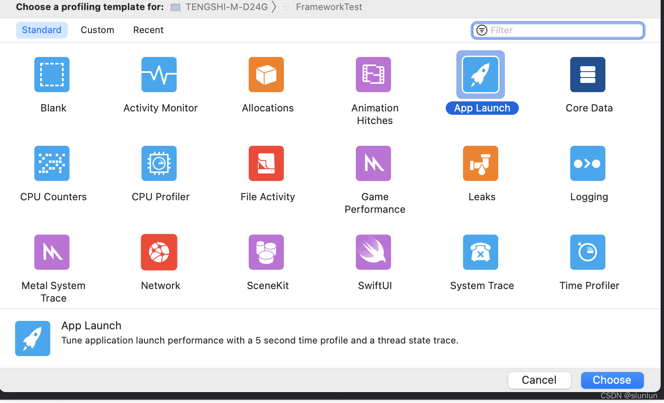The height and width of the screenshot is (403, 664).
Task: Click the rocket icon in description panel
Action: (x=33, y=338)
